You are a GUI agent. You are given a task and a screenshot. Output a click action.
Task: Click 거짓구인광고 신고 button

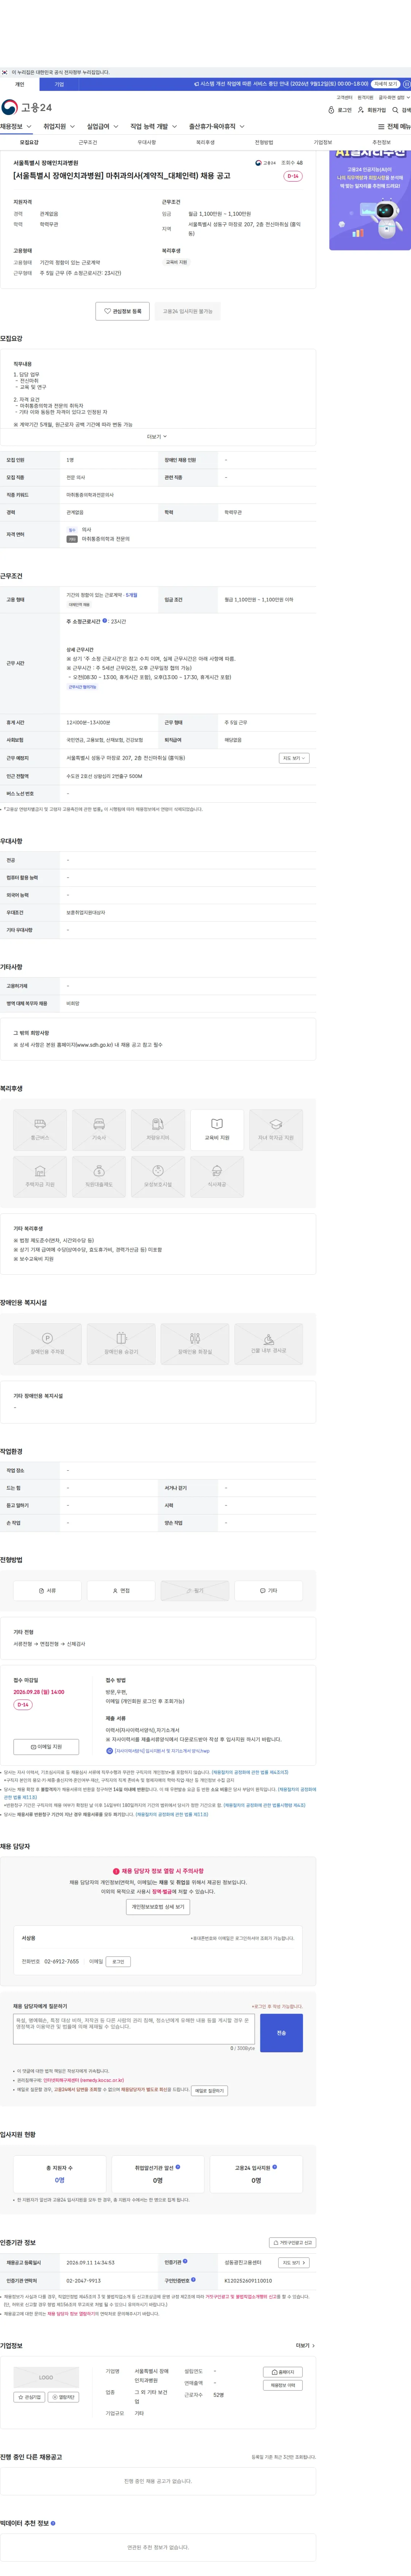[x=292, y=2243]
